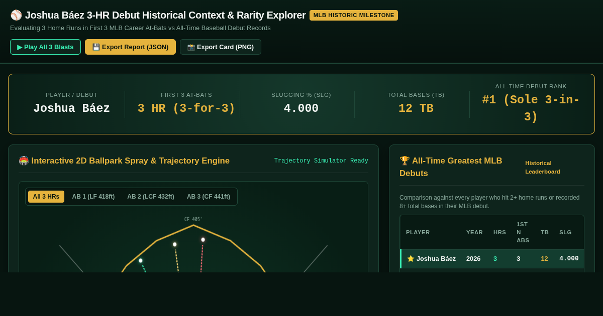Click the 3 HR (3-for-3) stat value
This screenshot has width=603, height=316.
(186, 109)
